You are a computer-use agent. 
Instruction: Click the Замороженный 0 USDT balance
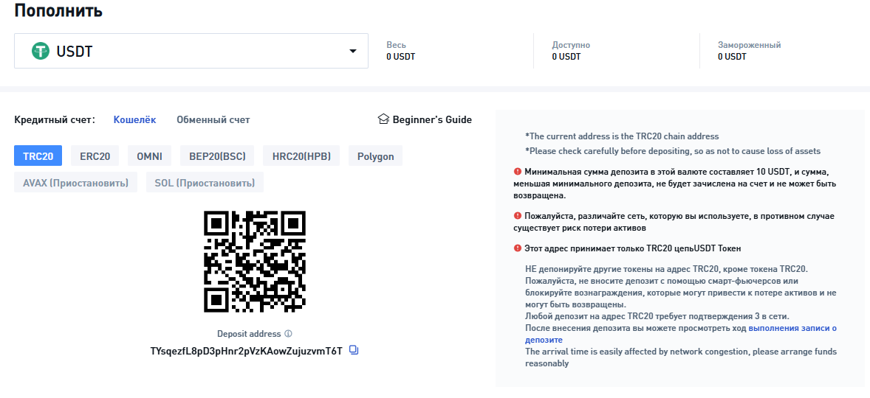click(x=749, y=51)
